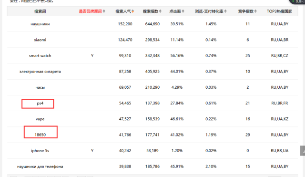Sort by 点击率 column arrows
This screenshot has width=305, height=177.
[183, 11]
